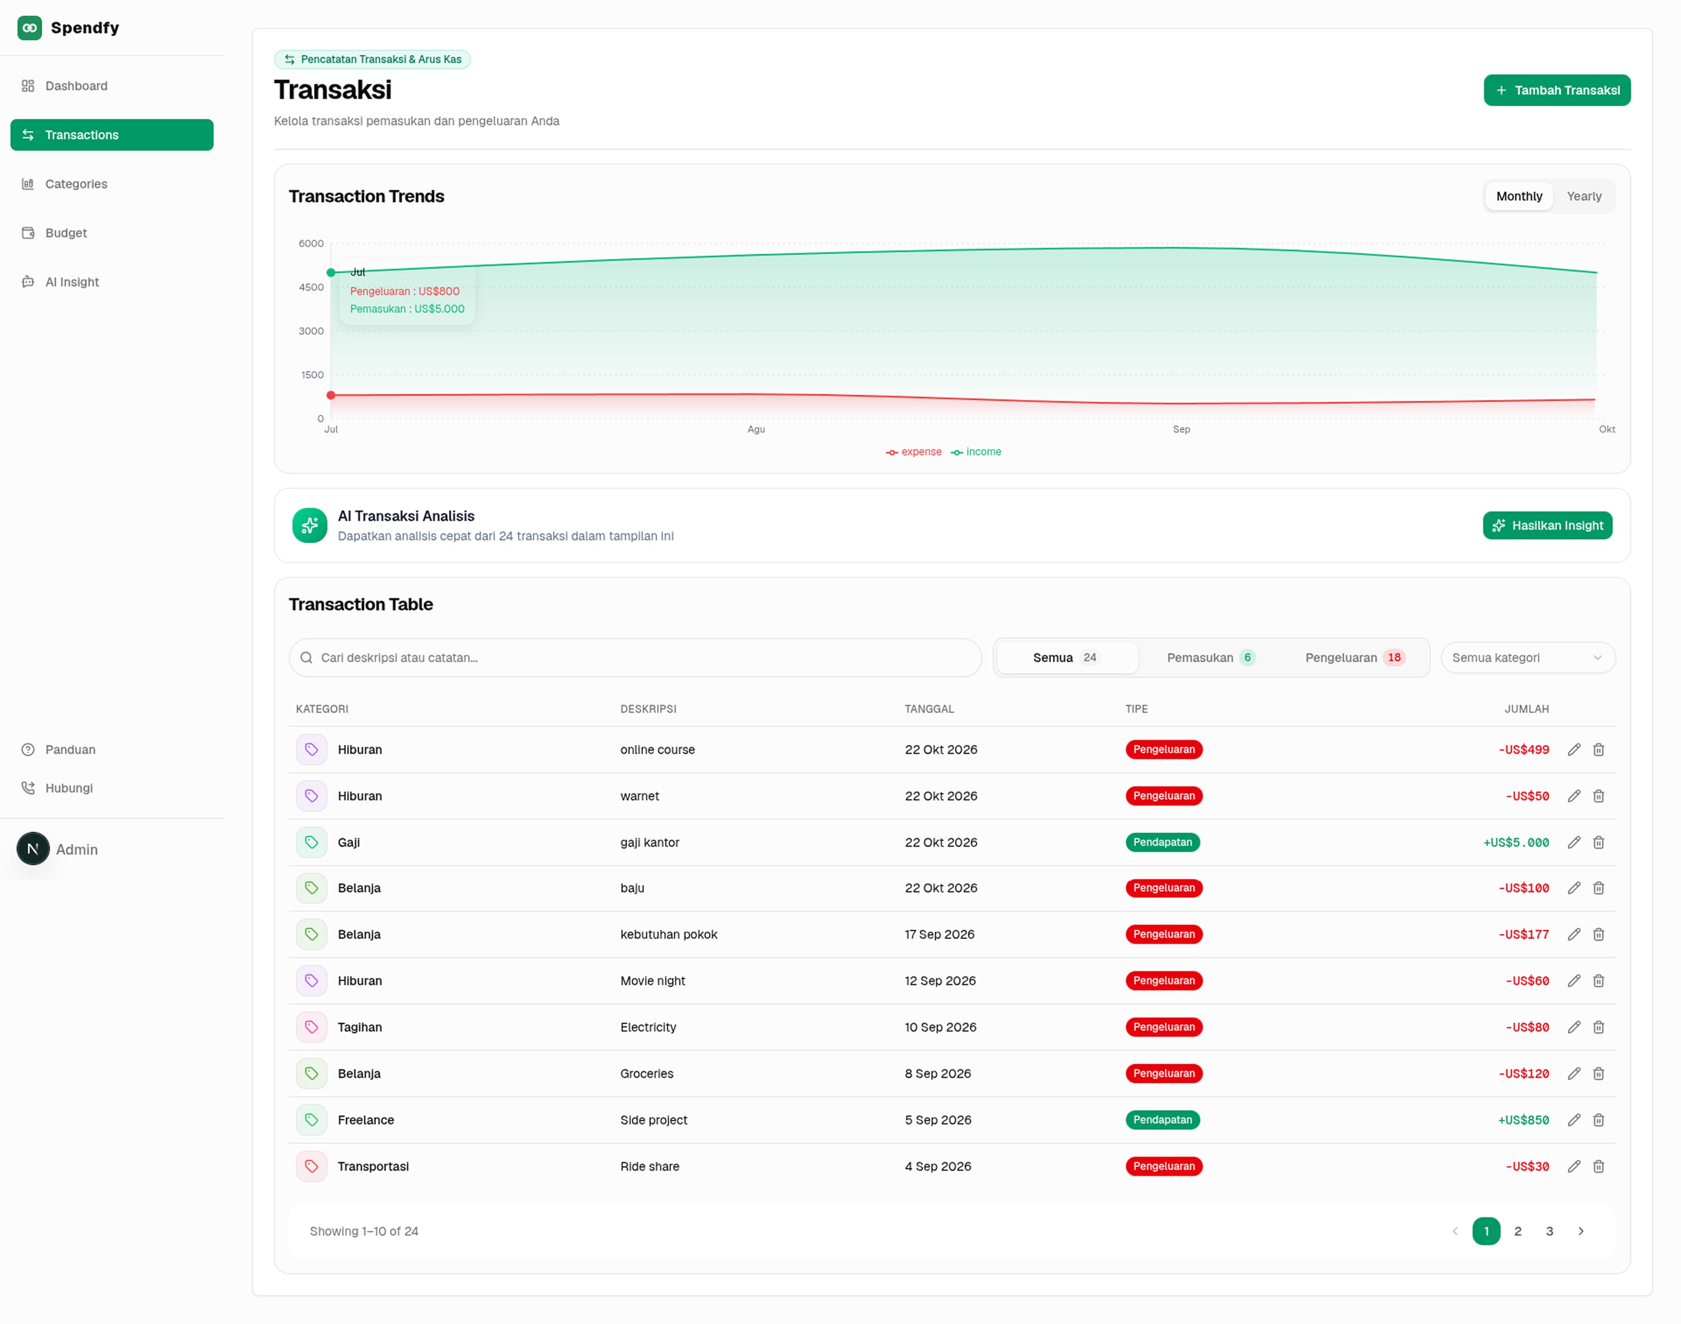Delete the gaji kantor transaction
Image resolution: width=1681 pixels, height=1324 pixels.
(1598, 843)
